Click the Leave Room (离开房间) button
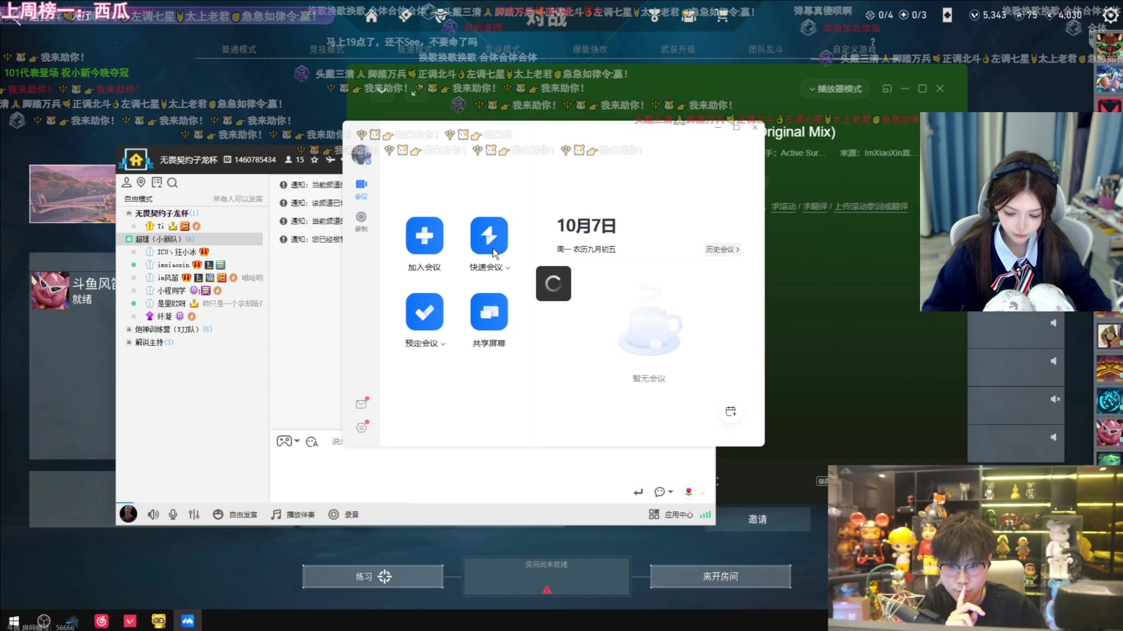This screenshot has height=631, width=1123. pos(720,576)
